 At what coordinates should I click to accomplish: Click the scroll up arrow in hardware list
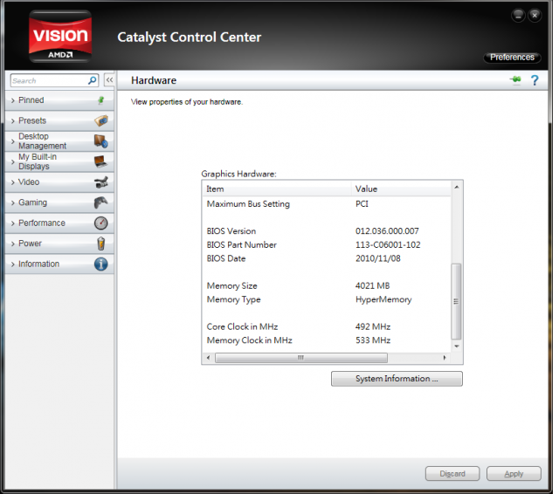coord(456,187)
